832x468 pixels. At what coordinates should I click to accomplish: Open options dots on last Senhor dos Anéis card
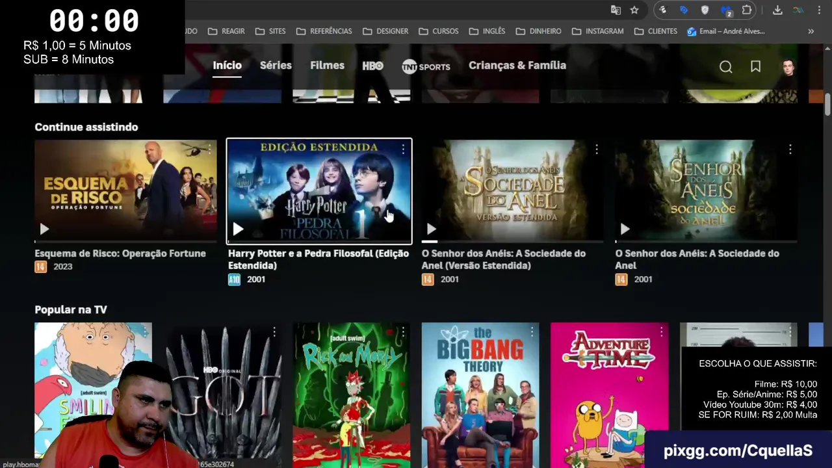[x=790, y=149]
